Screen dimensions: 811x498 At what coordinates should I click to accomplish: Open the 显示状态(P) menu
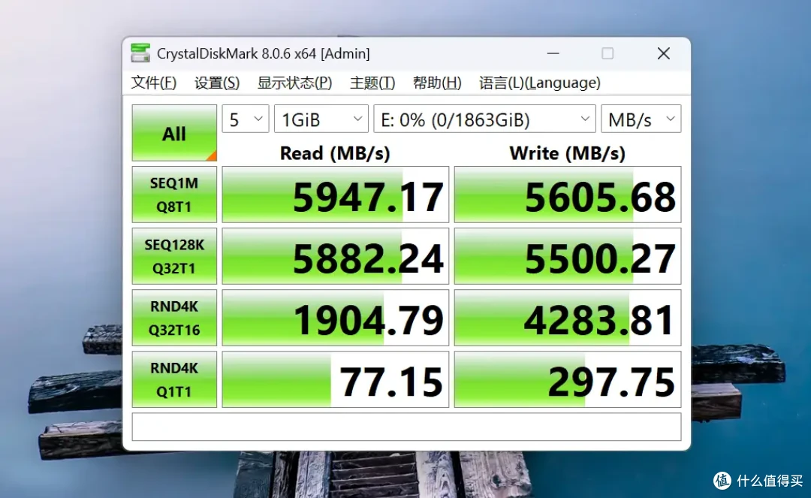click(295, 83)
